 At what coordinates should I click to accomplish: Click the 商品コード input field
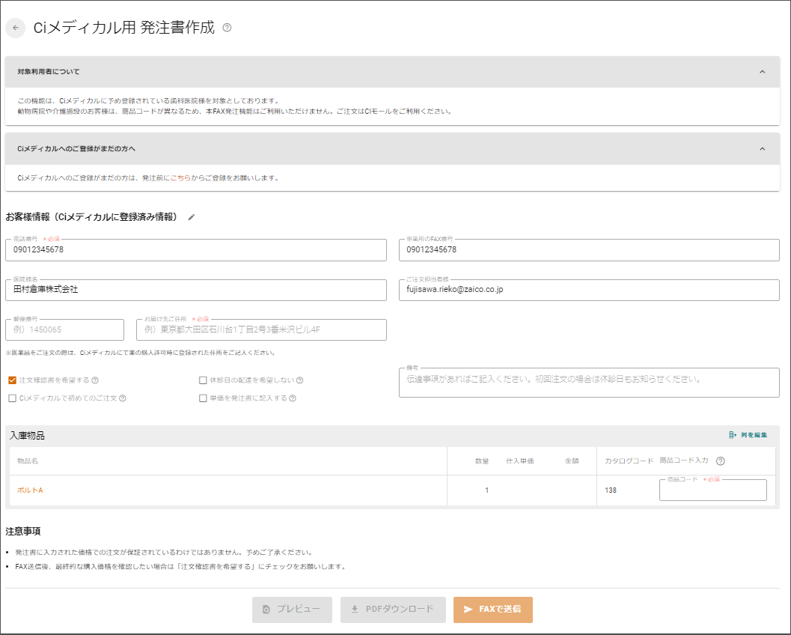click(713, 490)
